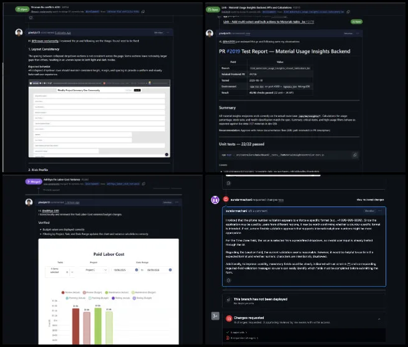Viewport: 408px width, 347px height.
Task: Click light green Maintenance Budget bar in chart
Action: click(109, 328)
